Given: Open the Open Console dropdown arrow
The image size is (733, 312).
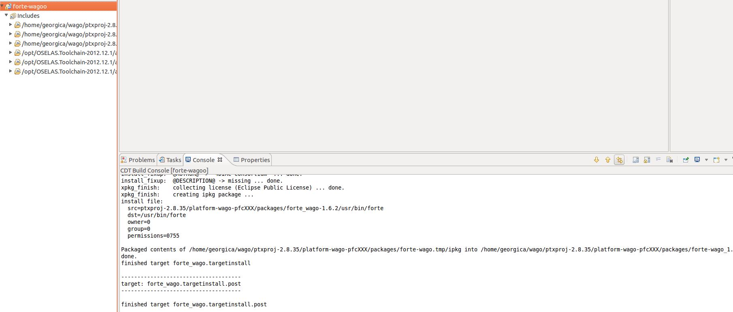Looking at the screenshot, I should pos(726,160).
